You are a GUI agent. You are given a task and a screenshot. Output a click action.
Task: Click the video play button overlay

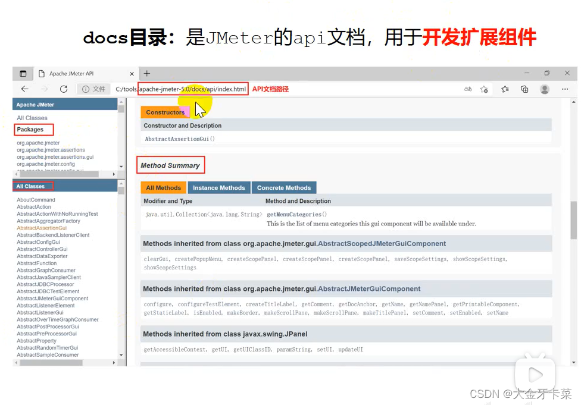point(535,375)
